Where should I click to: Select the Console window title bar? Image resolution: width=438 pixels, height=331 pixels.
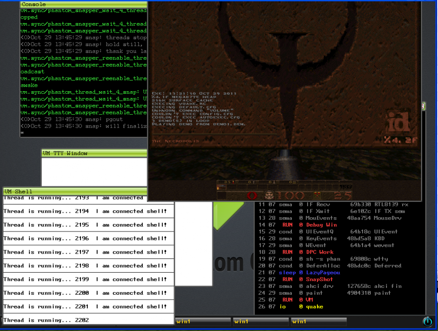coord(83,4)
